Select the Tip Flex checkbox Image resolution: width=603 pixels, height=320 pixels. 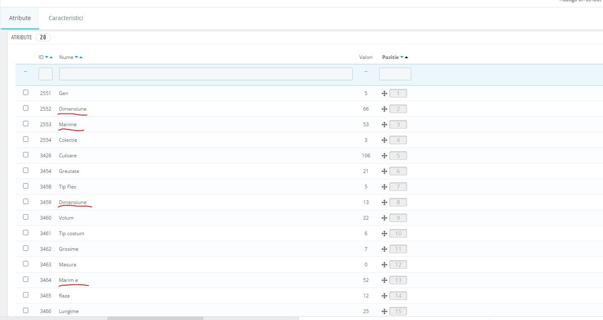pyautogui.click(x=25, y=186)
